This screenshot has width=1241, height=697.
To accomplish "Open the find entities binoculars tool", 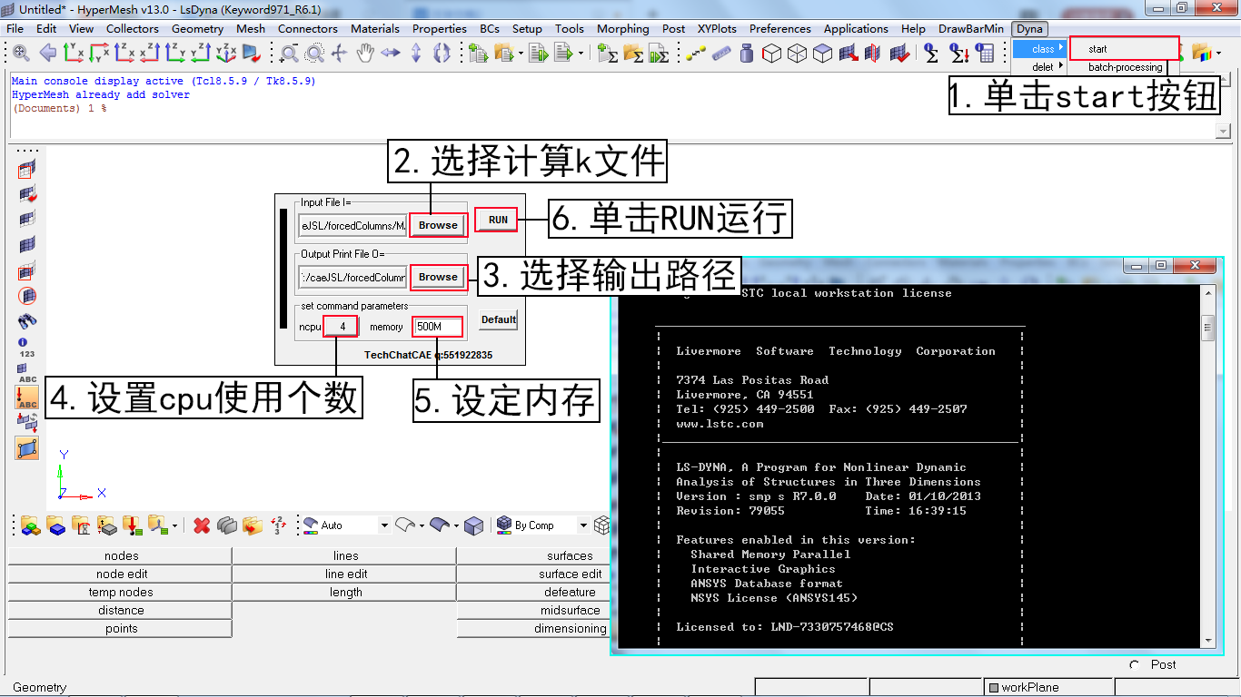I will coord(25,319).
